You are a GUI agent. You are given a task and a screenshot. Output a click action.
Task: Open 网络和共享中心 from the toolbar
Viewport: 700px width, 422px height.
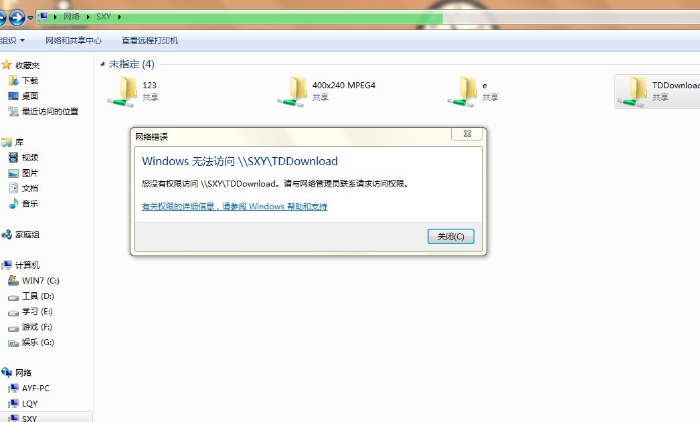74,41
